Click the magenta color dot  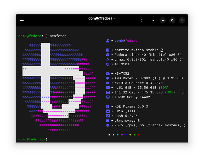coord(122,135)
